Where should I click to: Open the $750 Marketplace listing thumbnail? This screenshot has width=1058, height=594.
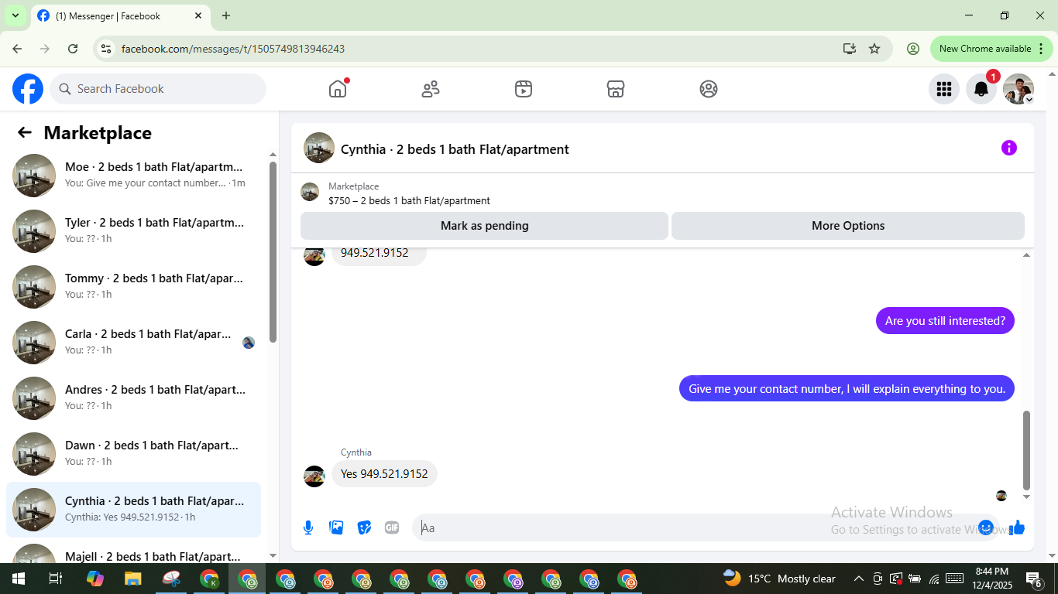click(310, 192)
